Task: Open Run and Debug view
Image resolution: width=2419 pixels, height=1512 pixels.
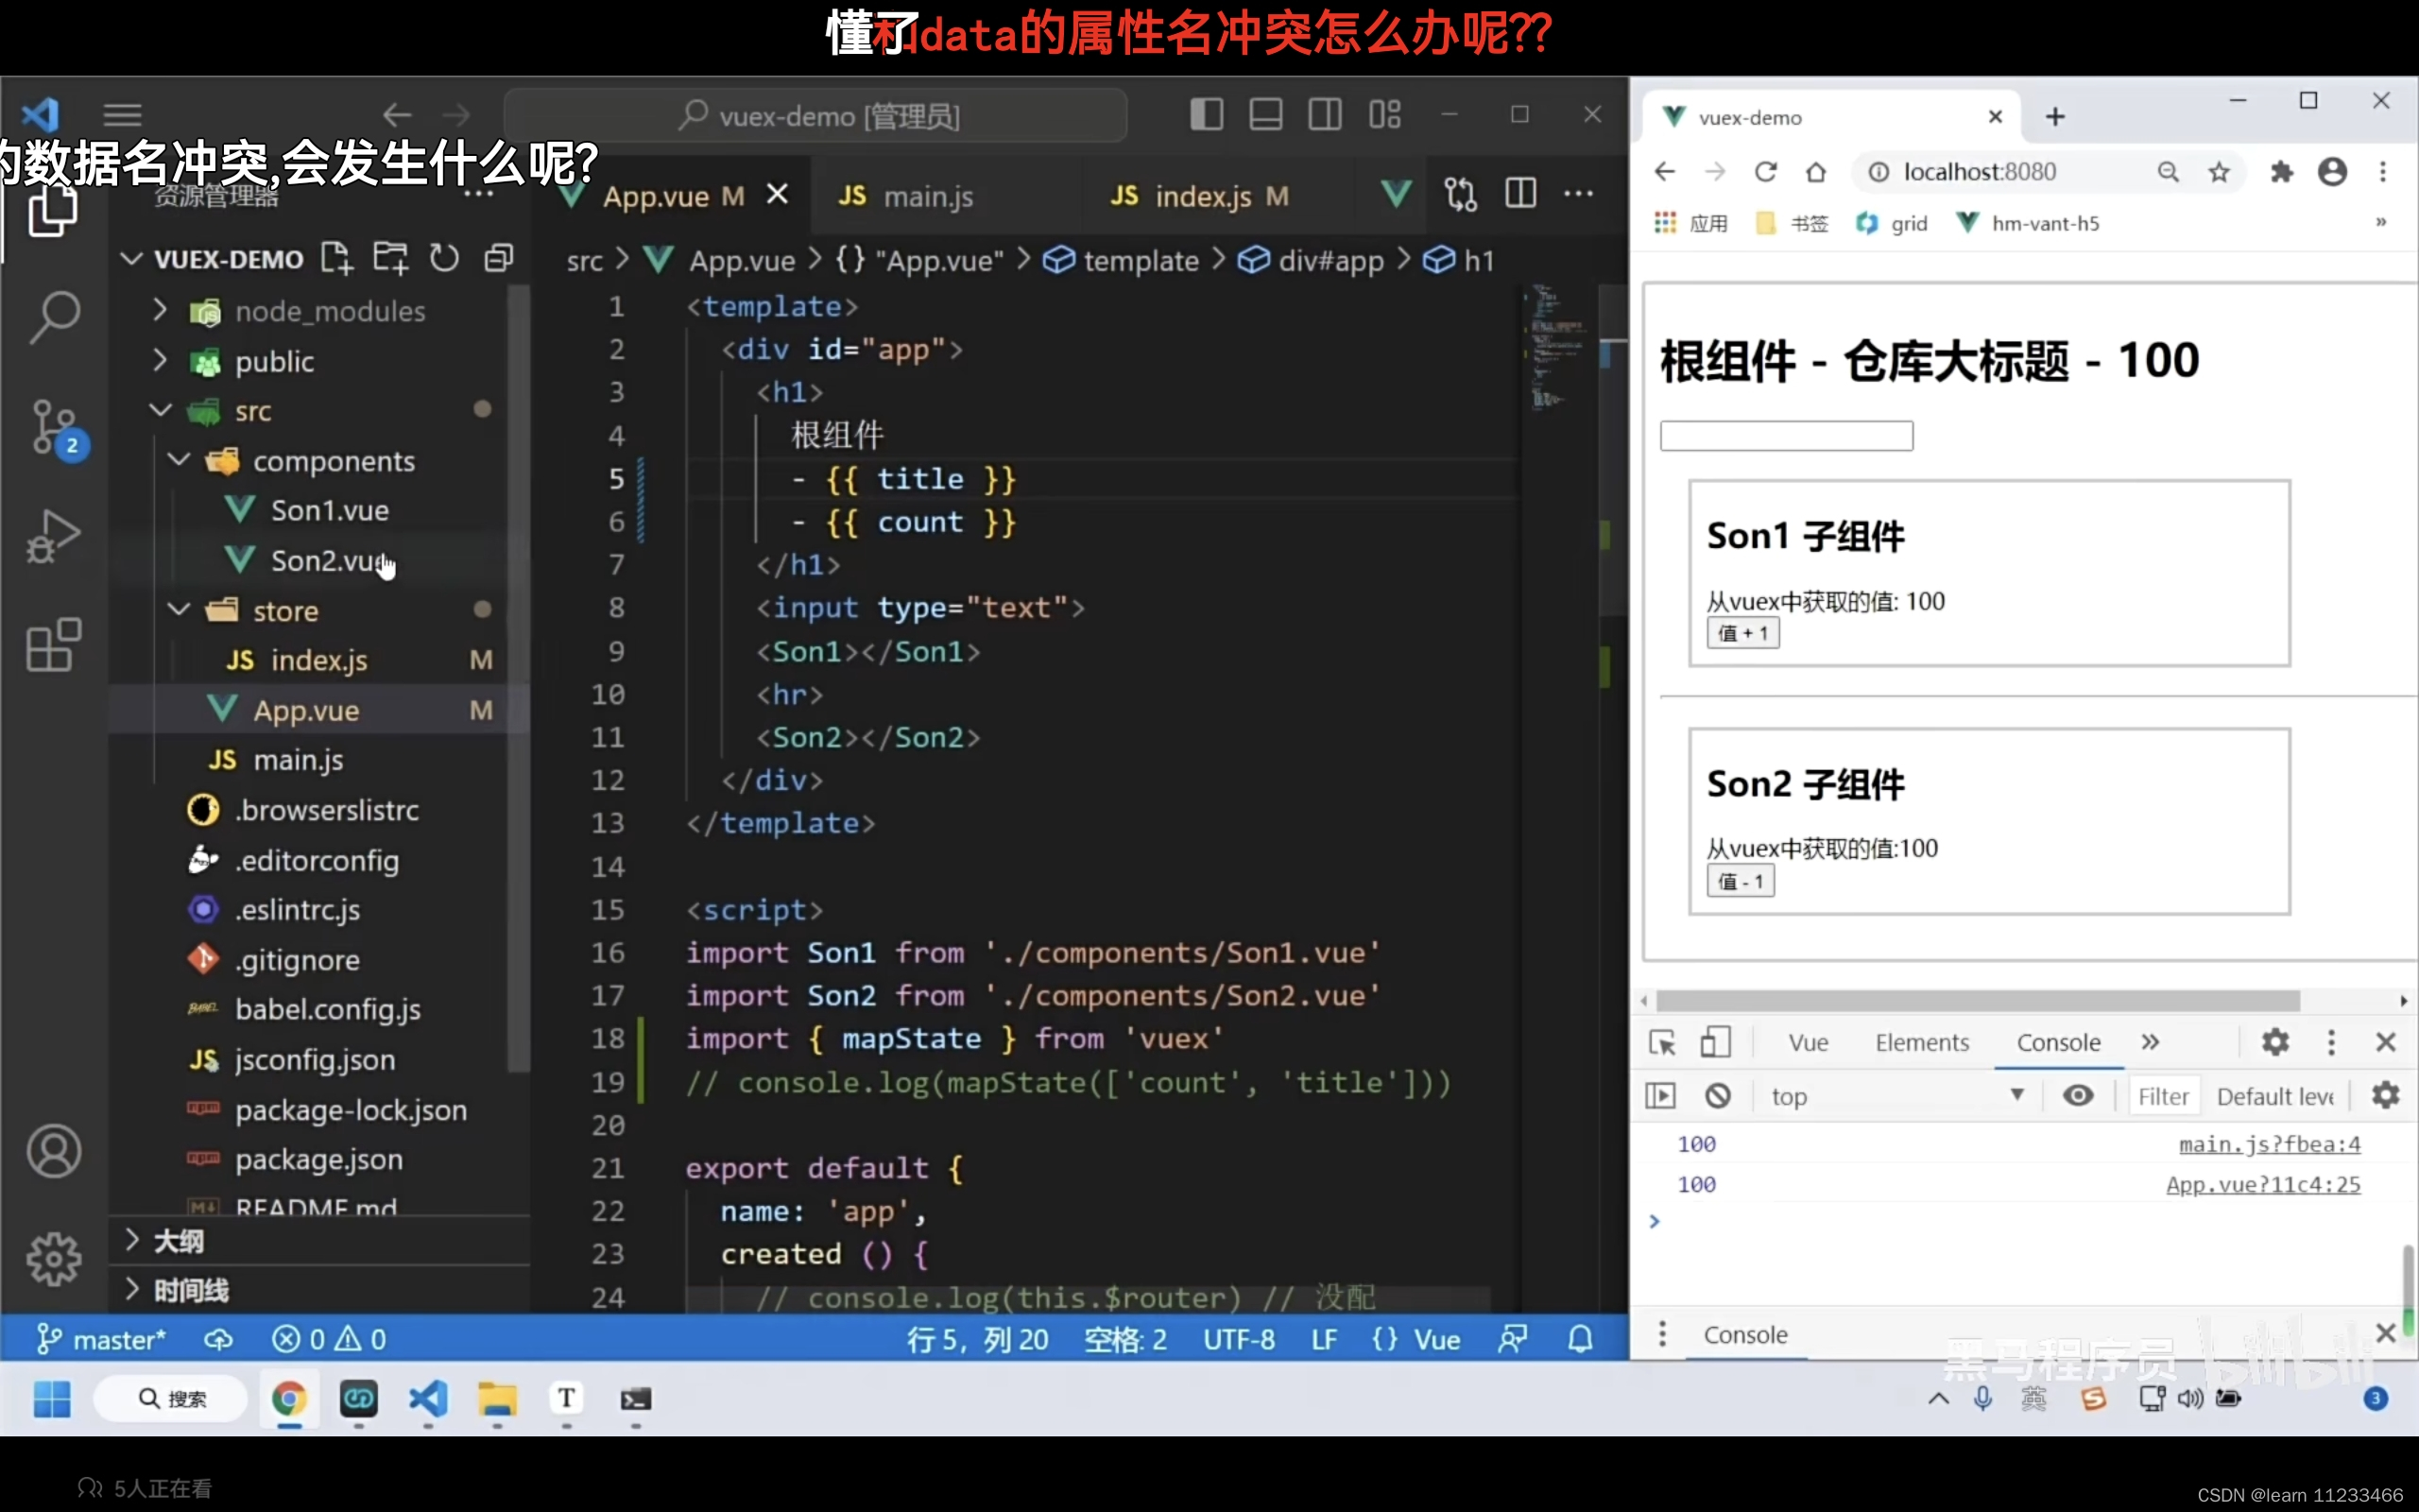Action: pos(54,536)
